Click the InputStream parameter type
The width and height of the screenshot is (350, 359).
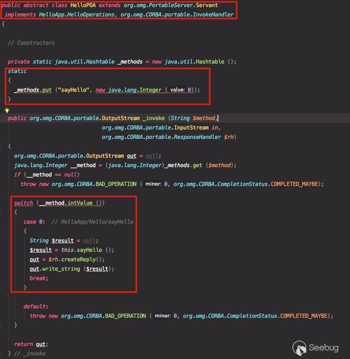[x=191, y=128]
